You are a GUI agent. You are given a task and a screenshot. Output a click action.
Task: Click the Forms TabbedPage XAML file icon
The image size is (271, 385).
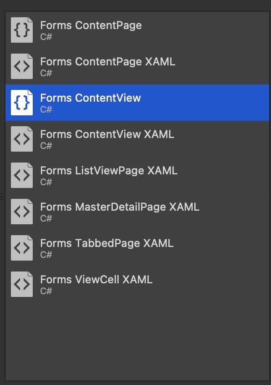pyautogui.click(x=22, y=248)
